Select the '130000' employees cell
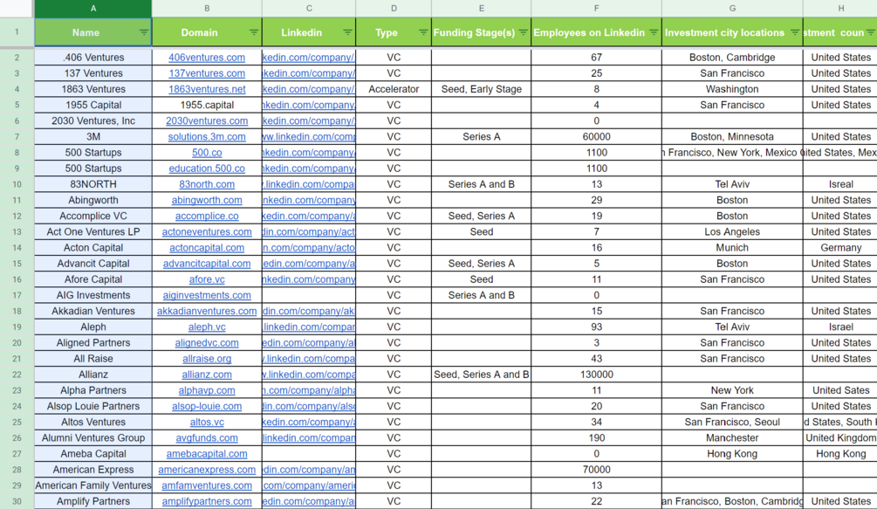 [x=596, y=375]
